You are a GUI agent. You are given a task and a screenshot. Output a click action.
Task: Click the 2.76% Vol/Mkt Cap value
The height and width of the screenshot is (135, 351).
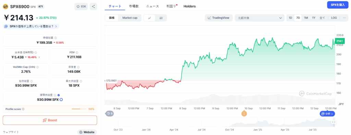[x=26, y=72]
